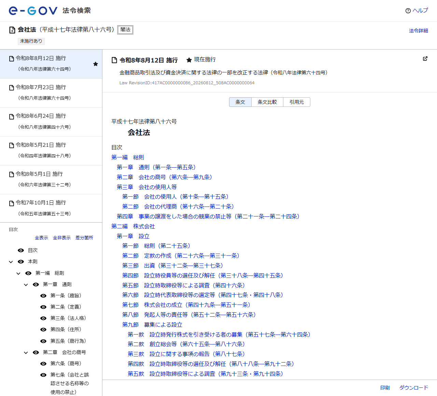
Task: Click 全非表示 to hide all sections
Action: (x=62, y=238)
